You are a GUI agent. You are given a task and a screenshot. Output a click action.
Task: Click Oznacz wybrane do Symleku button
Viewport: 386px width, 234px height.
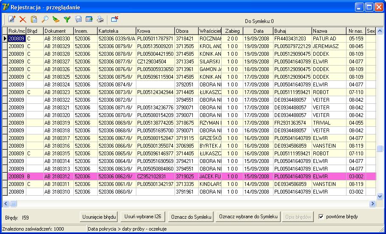point(248,217)
